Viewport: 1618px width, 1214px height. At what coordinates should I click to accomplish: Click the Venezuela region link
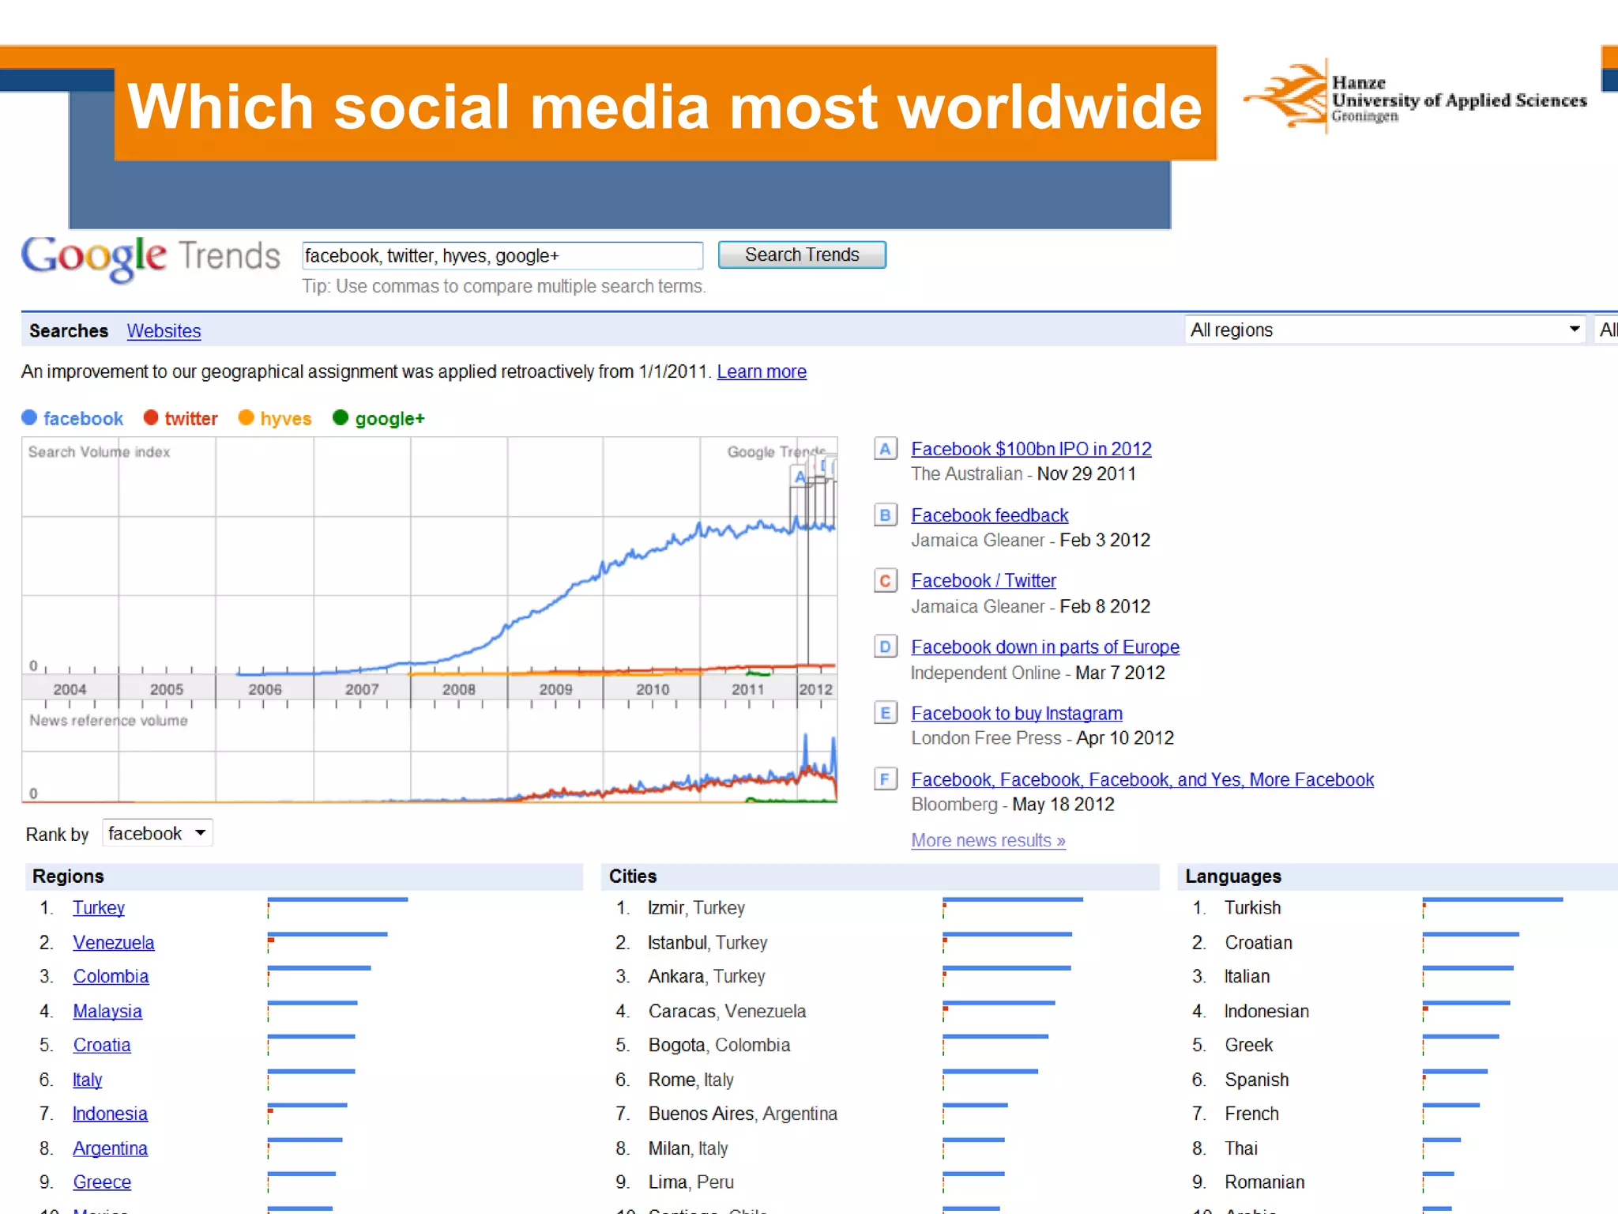(114, 942)
